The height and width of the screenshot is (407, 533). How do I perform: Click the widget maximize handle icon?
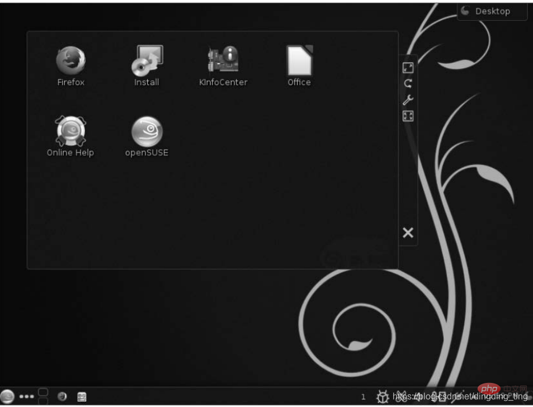(x=408, y=116)
